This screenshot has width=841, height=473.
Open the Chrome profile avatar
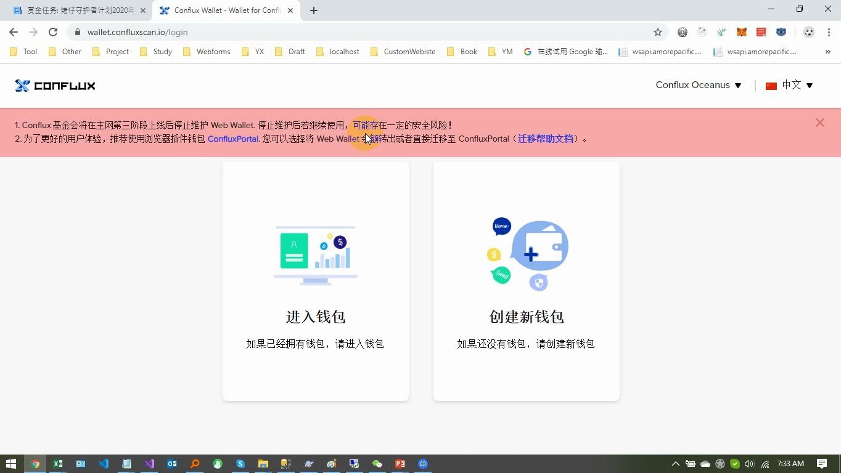click(x=809, y=32)
